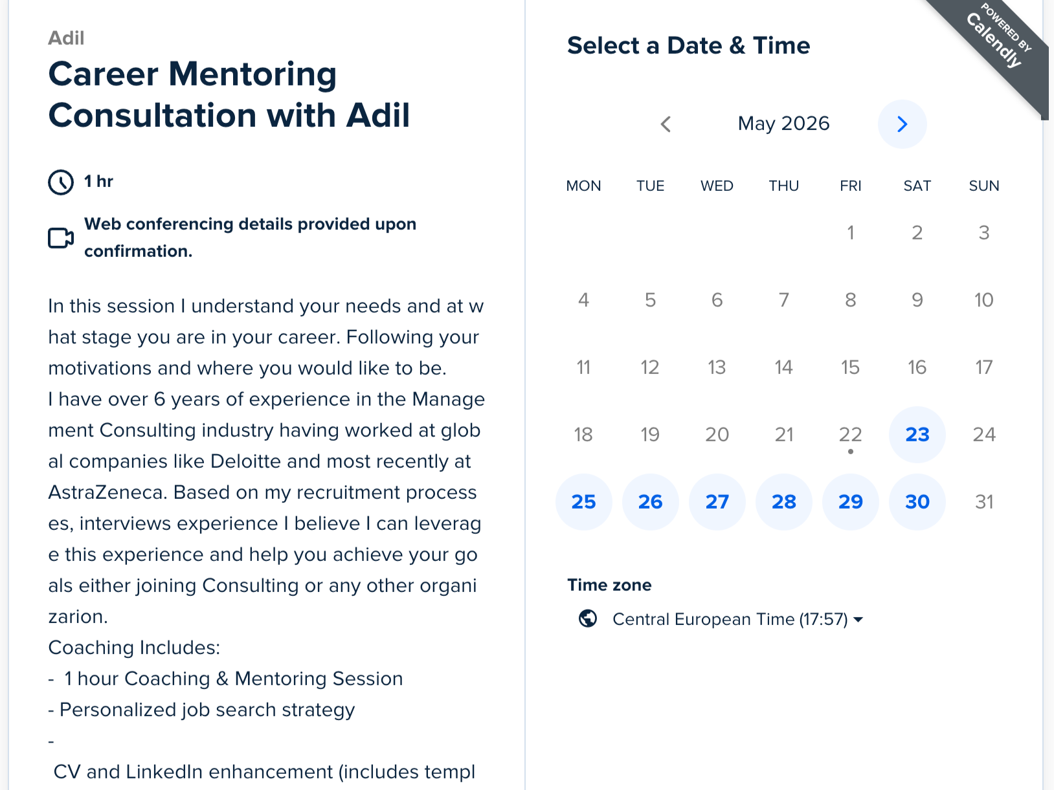
Task: Select May 25 on the calendar
Action: [583, 501]
